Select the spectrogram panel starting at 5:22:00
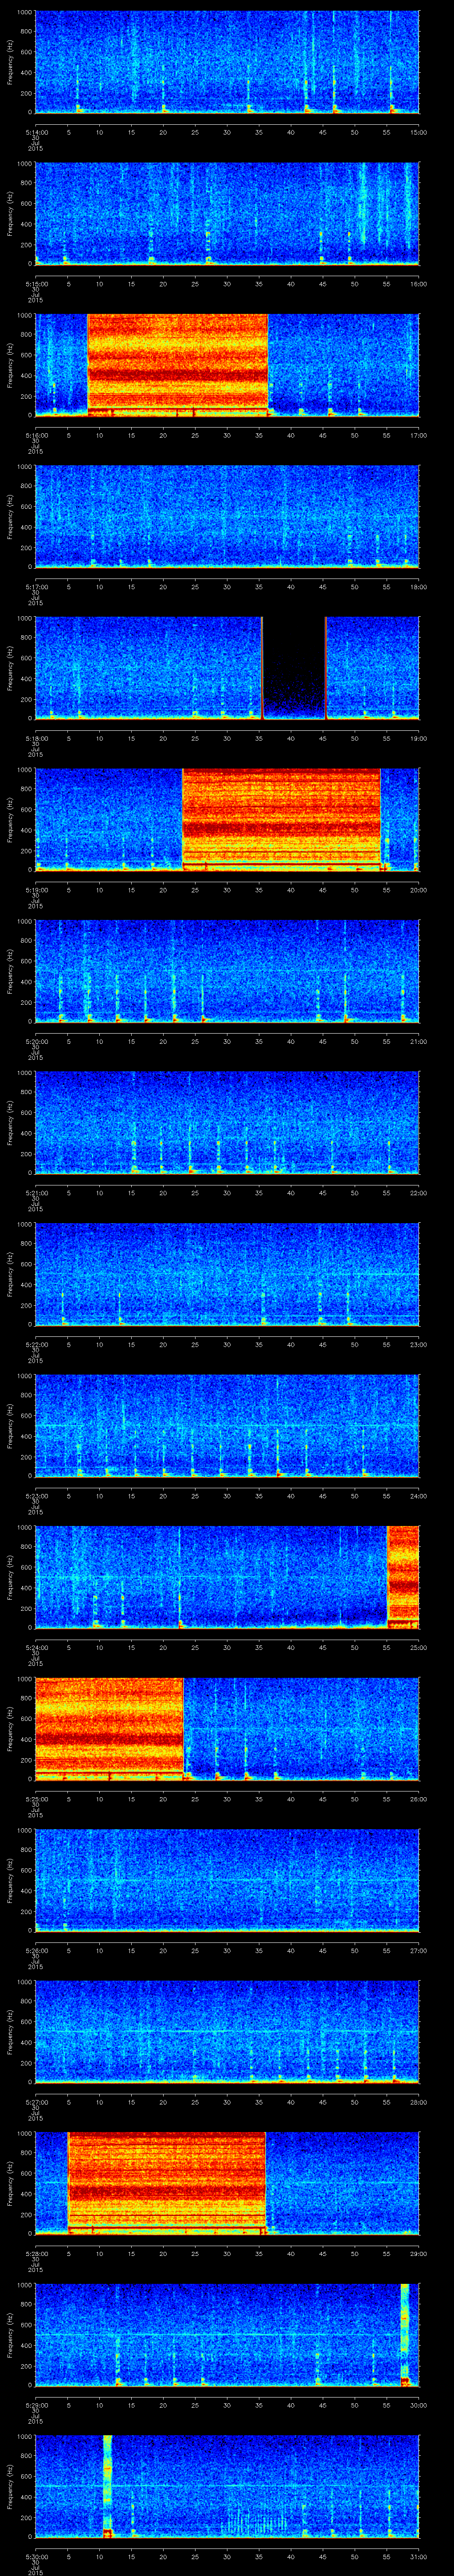 point(227,1274)
